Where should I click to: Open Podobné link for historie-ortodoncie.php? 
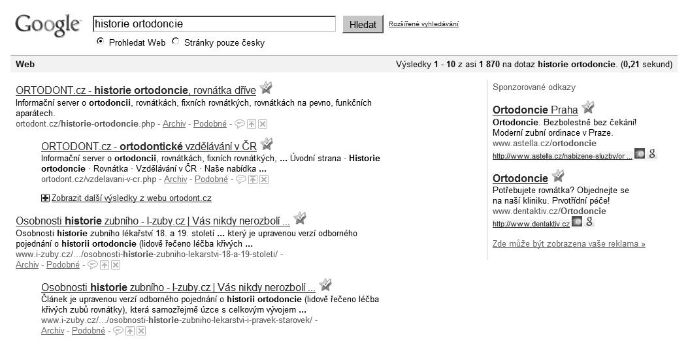coord(210,124)
